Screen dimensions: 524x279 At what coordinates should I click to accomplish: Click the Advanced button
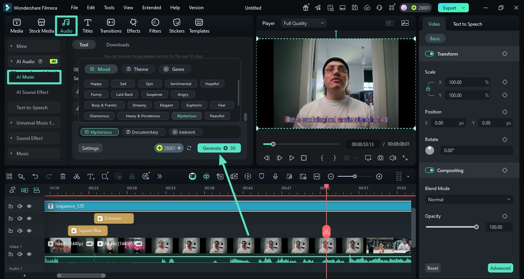click(500, 268)
